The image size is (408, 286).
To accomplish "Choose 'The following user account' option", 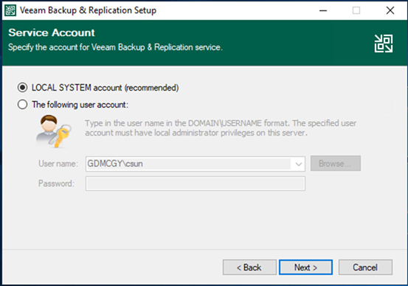I will coord(22,105).
